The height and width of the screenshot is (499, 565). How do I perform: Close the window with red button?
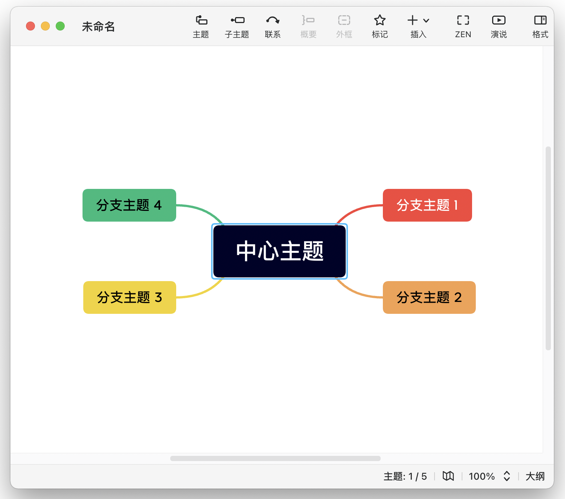pyautogui.click(x=30, y=26)
